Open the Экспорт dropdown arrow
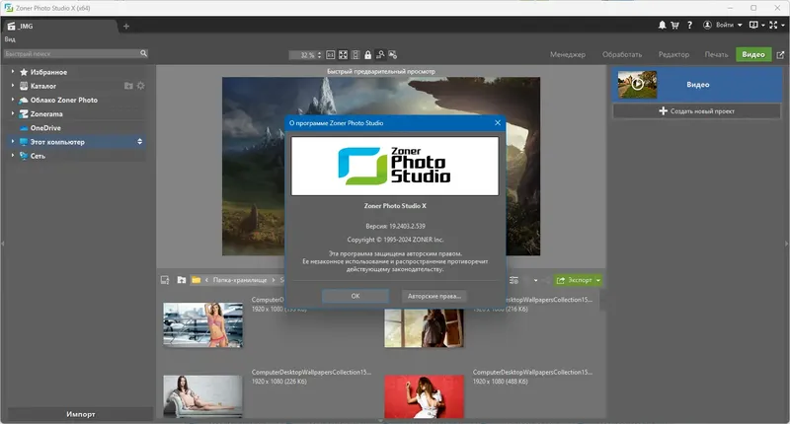Viewport: 790px width, 424px height. pos(598,280)
